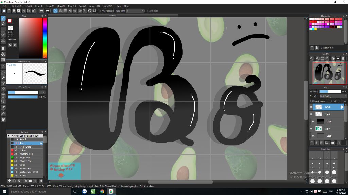Screen dimensions: 348x195
Task: Add a new layer folder
Action: (x=333, y=143)
